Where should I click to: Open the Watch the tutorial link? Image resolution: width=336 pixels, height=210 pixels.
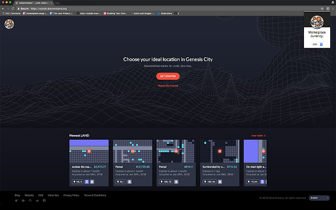click(168, 86)
